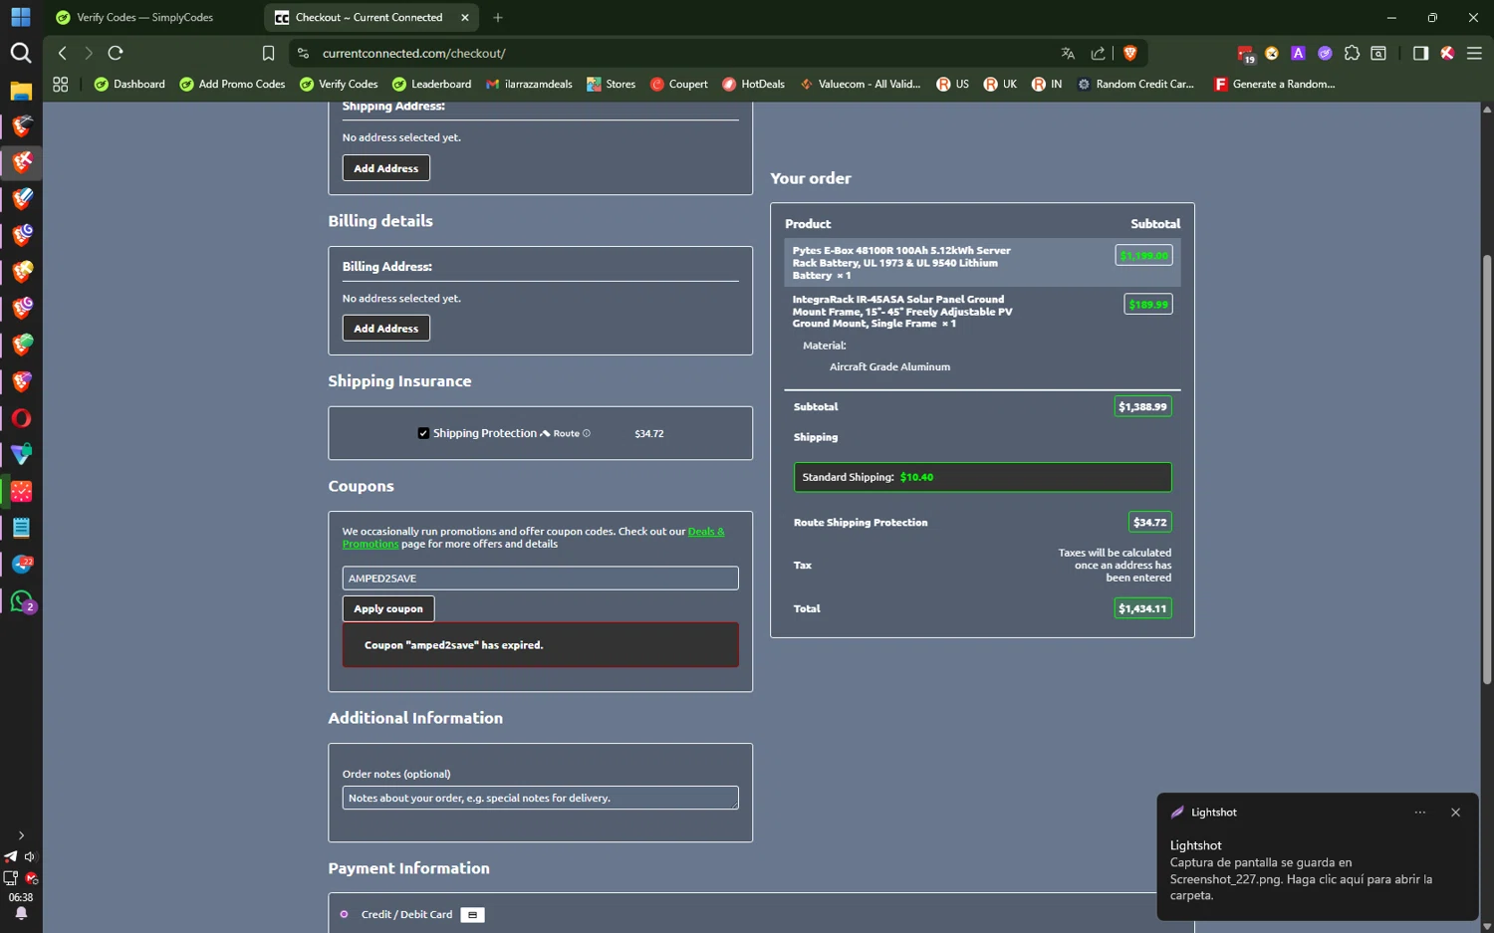Click the credit card icon

[x=472, y=914]
